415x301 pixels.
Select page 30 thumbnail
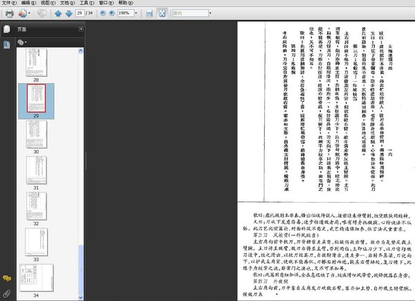[x=36, y=134]
